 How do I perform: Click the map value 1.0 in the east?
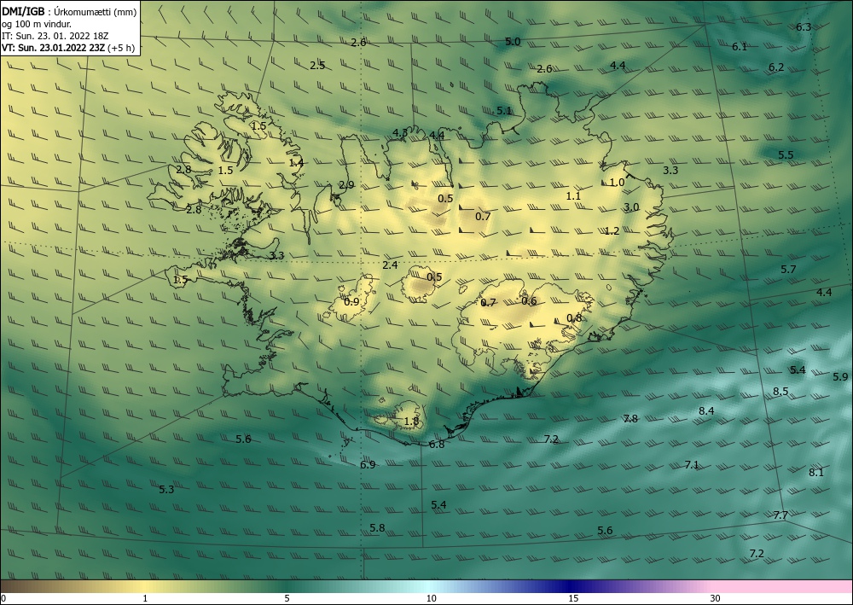coord(617,183)
